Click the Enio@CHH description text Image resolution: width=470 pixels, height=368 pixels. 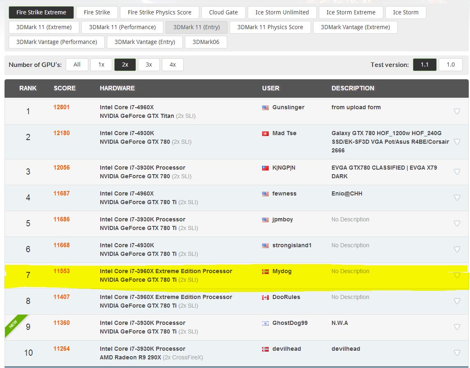(347, 193)
